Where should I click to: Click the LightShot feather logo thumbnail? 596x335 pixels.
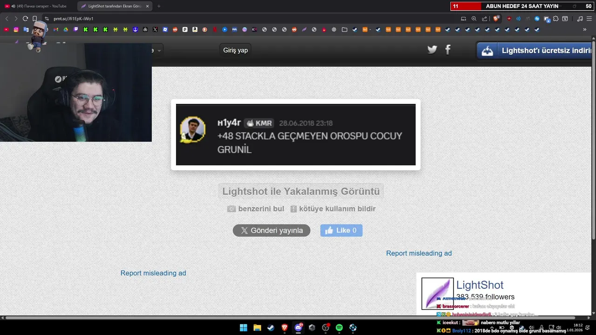(x=438, y=294)
